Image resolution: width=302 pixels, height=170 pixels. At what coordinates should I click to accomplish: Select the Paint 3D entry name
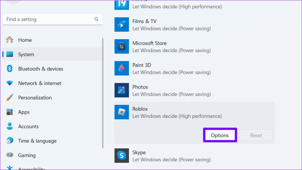point(142,65)
